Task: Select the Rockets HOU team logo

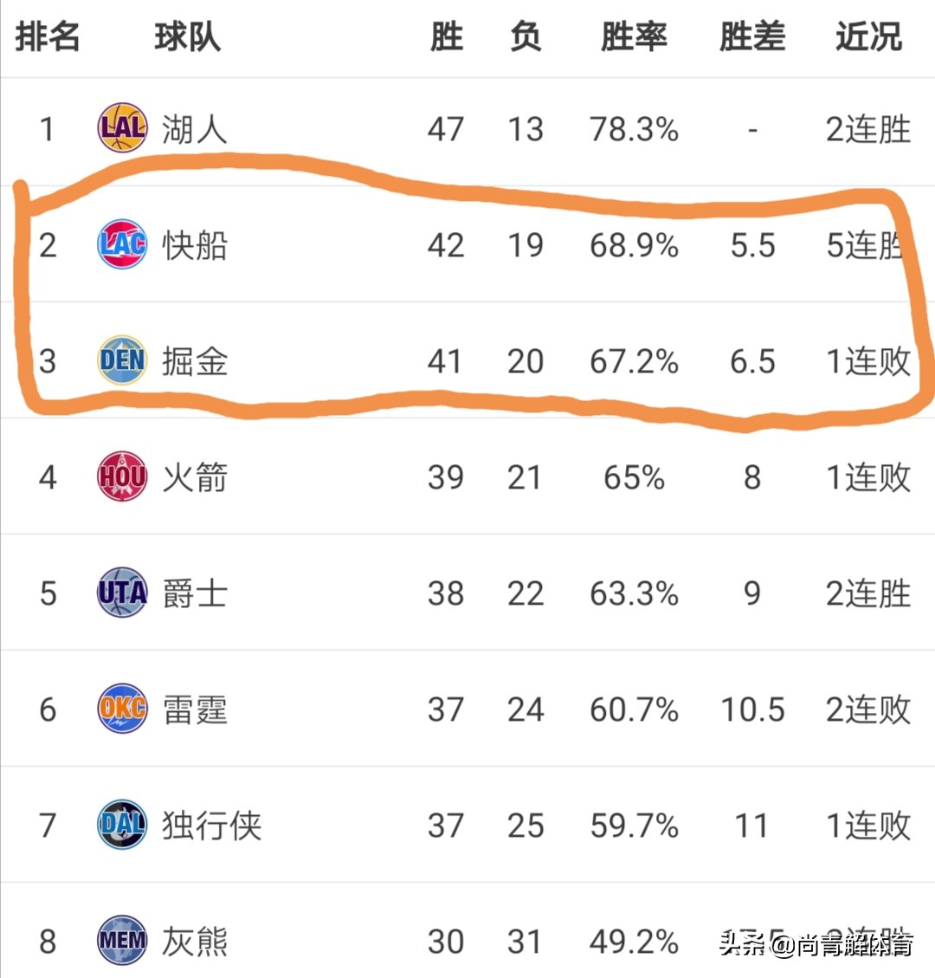Action: (122, 476)
